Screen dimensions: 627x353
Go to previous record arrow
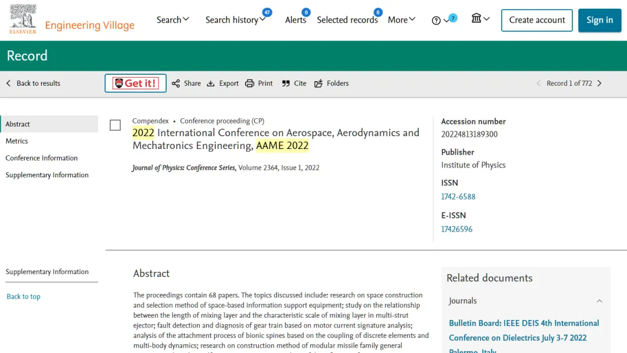pyautogui.click(x=538, y=83)
